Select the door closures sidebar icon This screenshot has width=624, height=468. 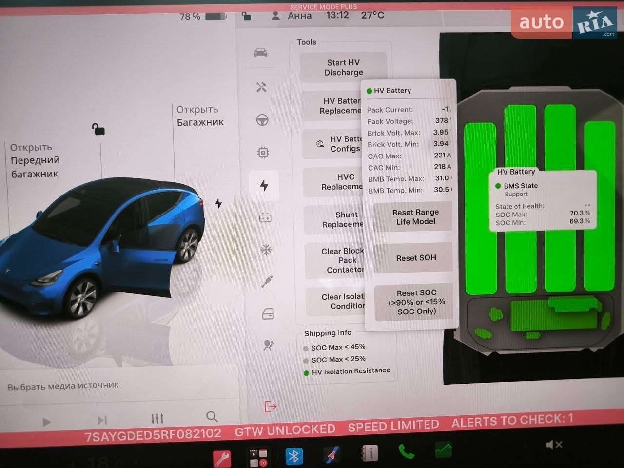[x=268, y=314]
